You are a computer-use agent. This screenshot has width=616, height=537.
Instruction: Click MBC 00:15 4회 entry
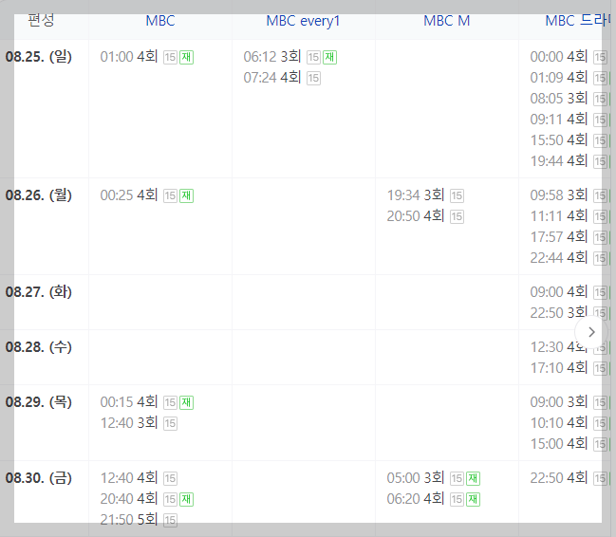(129, 402)
